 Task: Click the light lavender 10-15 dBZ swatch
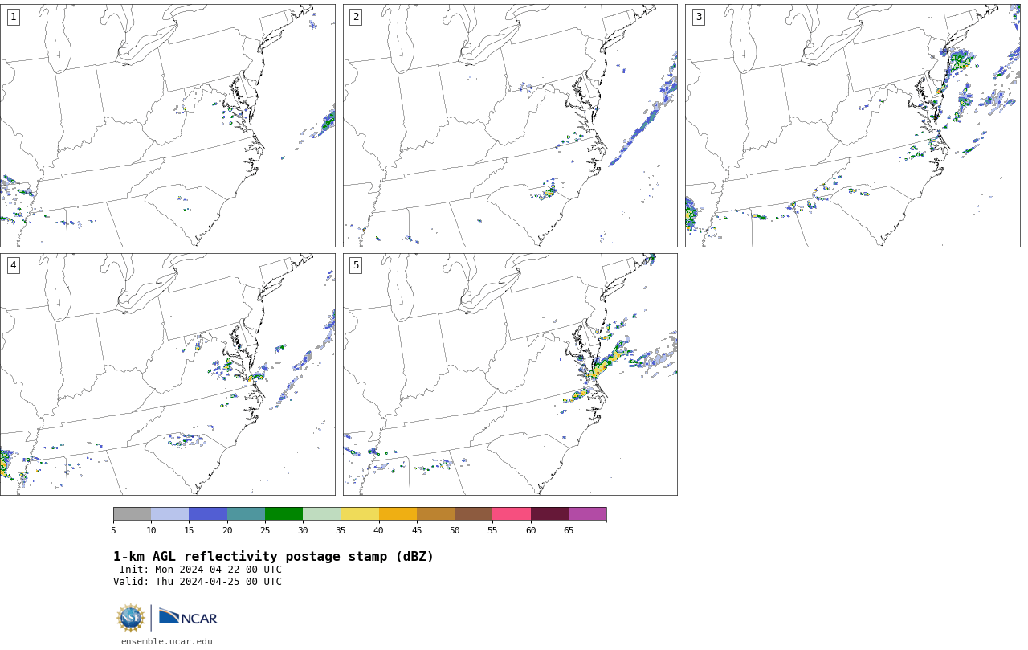coord(169,514)
